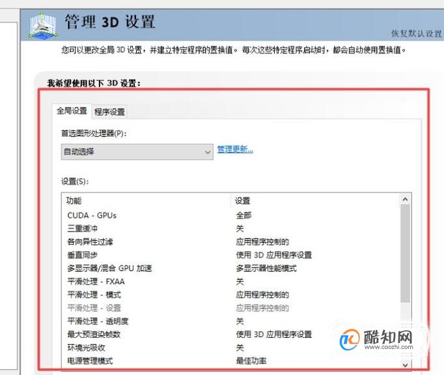The width and height of the screenshot is (444, 375).
Task: Select the 电源管理模式 row
Action: (x=230, y=361)
